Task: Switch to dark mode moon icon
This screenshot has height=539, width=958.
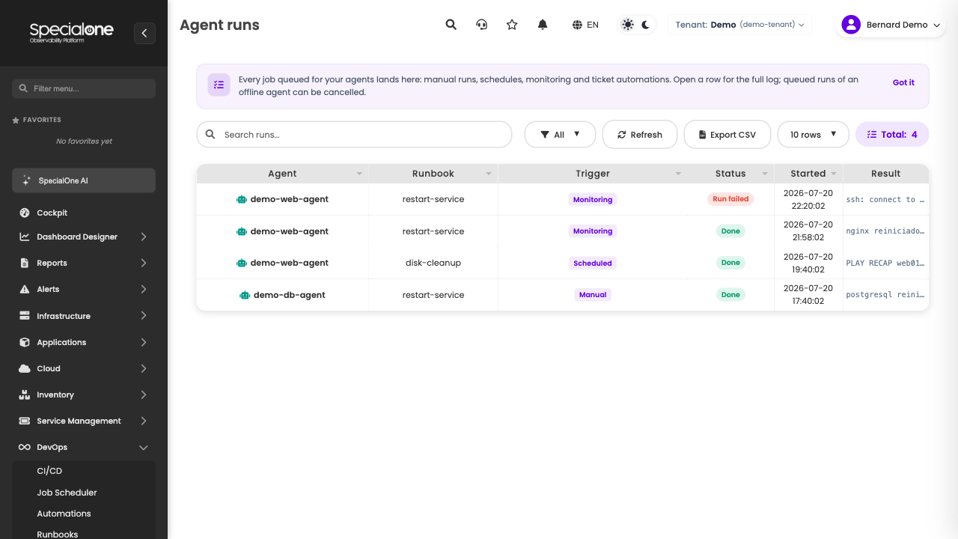Action: 646,25
